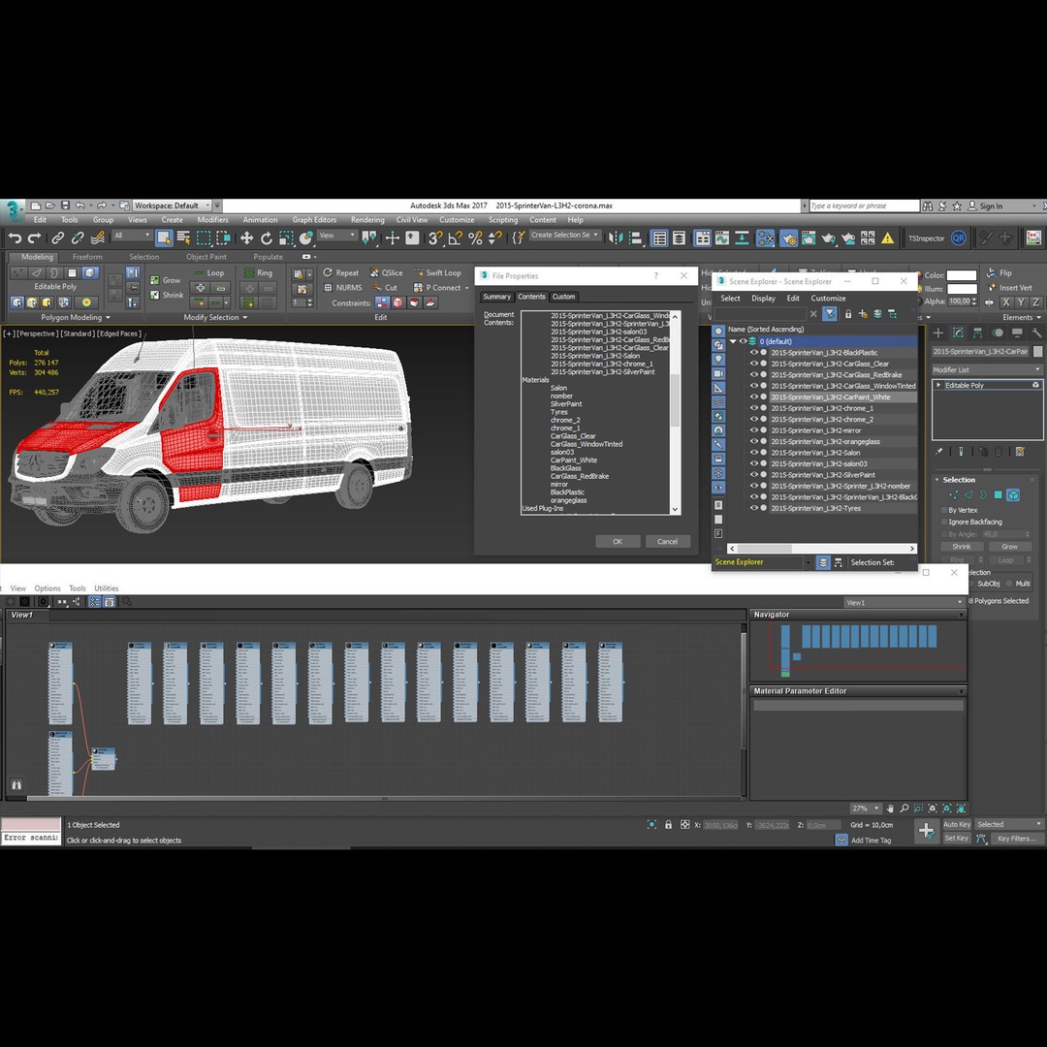Switch to the Freeform ribbon tab
This screenshot has width=1047, height=1047.
[x=87, y=256]
